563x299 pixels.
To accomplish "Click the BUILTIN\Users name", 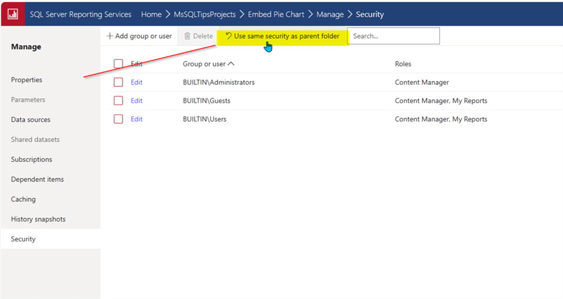I will coord(205,119).
